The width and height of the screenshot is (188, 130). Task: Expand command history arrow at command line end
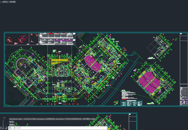click(x=106, y=128)
